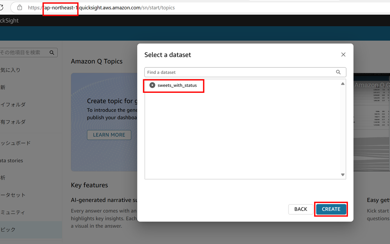Screen dimensions: 390x244
Task: Click the search magnifier in Find a dataset
Action: click(338, 72)
